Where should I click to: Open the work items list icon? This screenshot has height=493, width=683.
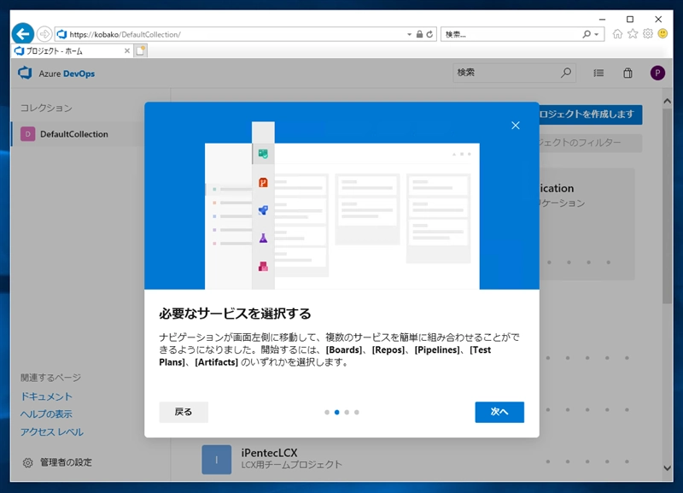[598, 73]
